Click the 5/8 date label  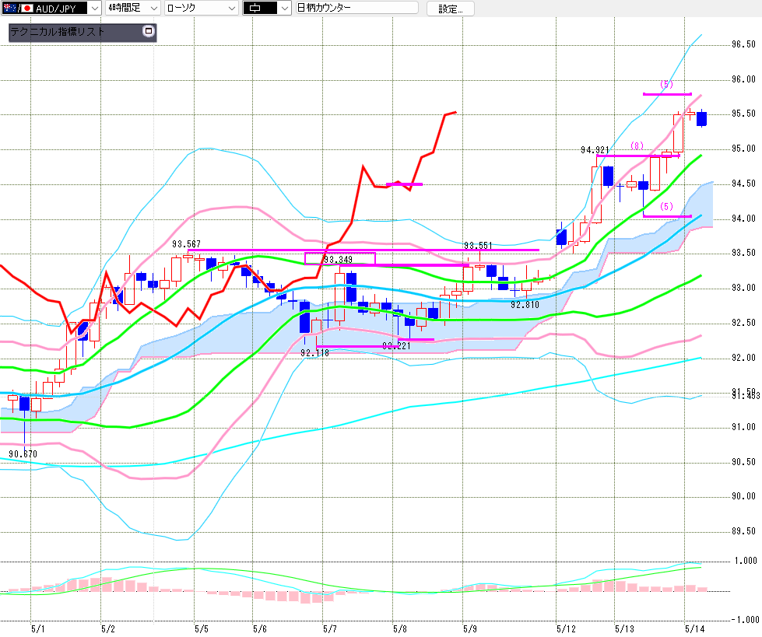400,629
